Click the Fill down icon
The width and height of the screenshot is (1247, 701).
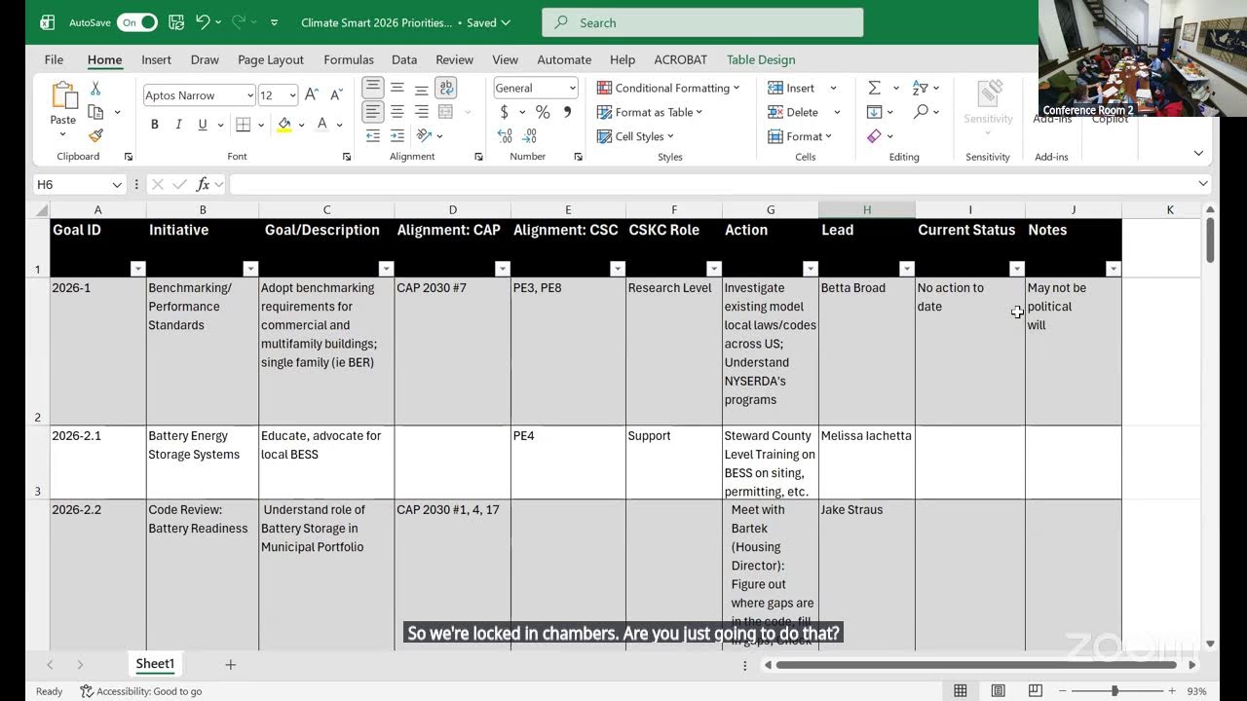click(x=874, y=112)
